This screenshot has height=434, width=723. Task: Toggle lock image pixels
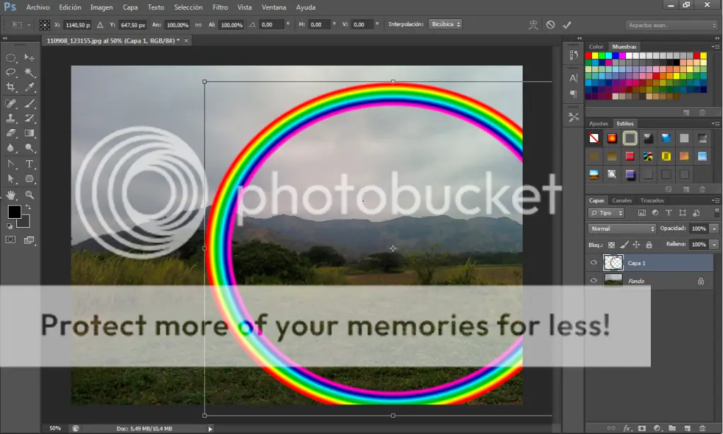click(624, 245)
